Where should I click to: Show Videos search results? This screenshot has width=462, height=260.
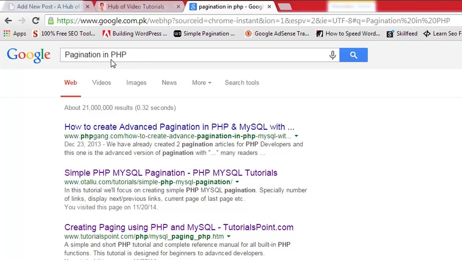coord(101,83)
